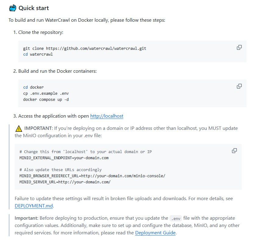
Task: Open the http://localhost link
Action: point(107,116)
